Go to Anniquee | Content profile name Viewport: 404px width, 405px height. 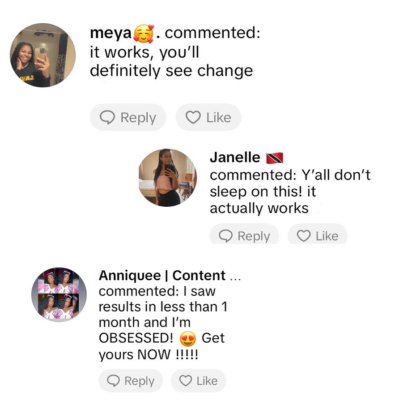(x=162, y=275)
